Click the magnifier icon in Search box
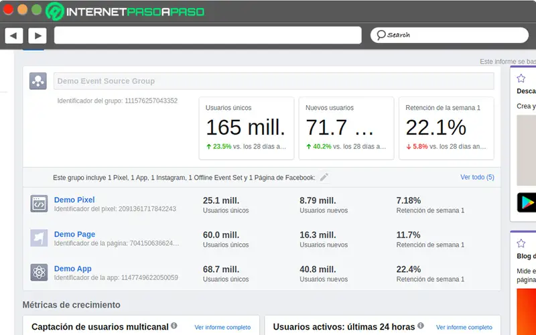536x335 pixels. click(x=381, y=35)
